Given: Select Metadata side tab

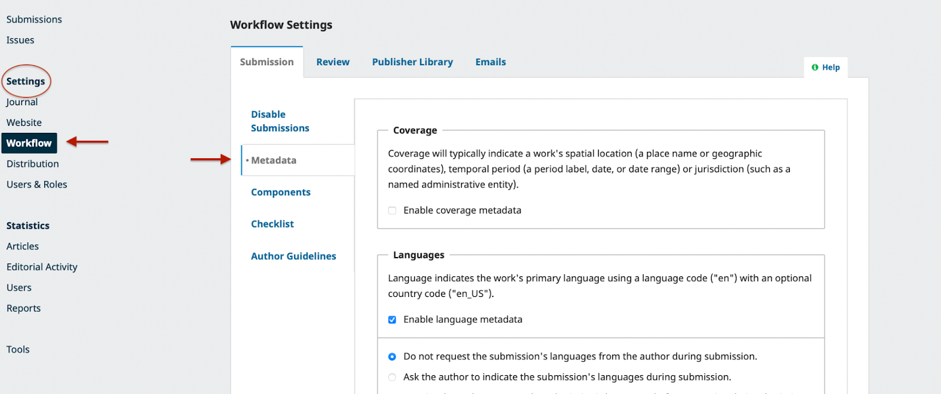Looking at the screenshot, I should (273, 161).
